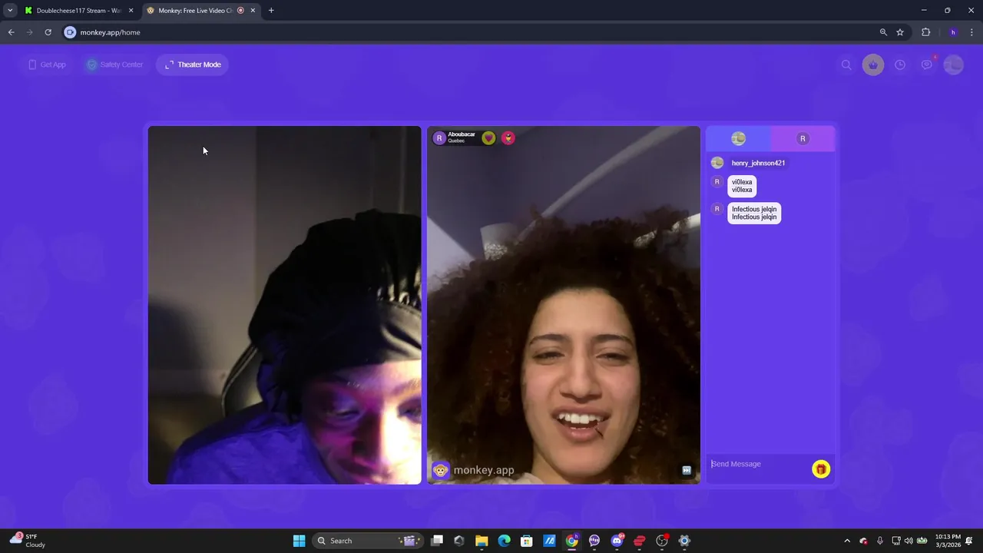
Task: Switch to Doublecheese117 Stream browser tab
Action: click(x=79, y=11)
